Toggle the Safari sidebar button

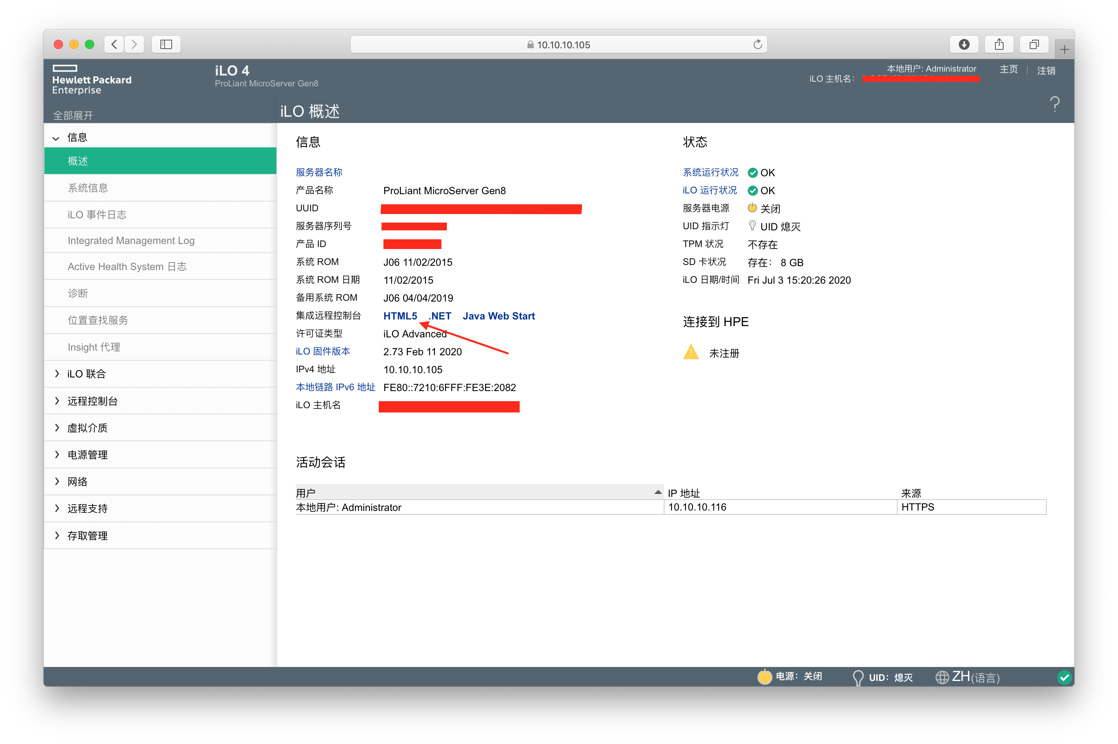pyautogui.click(x=165, y=45)
